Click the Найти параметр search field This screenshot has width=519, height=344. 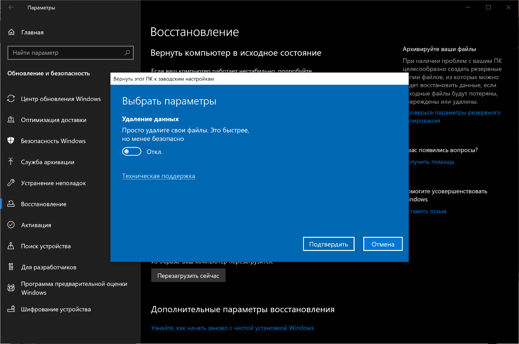66,53
